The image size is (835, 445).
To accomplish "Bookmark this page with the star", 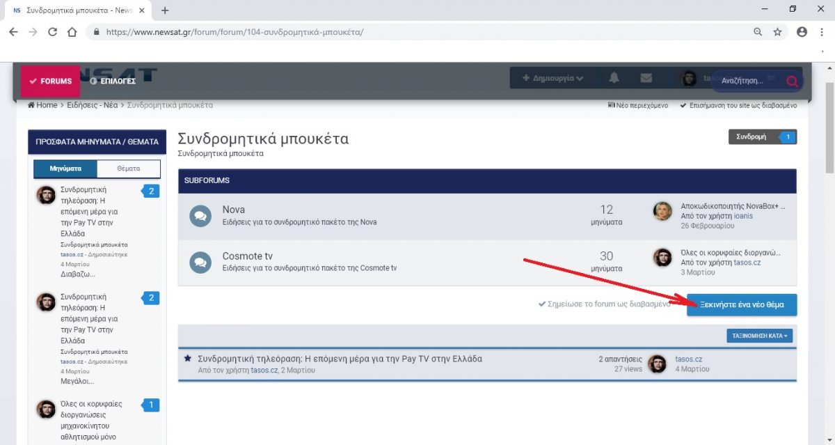I will click(x=777, y=32).
